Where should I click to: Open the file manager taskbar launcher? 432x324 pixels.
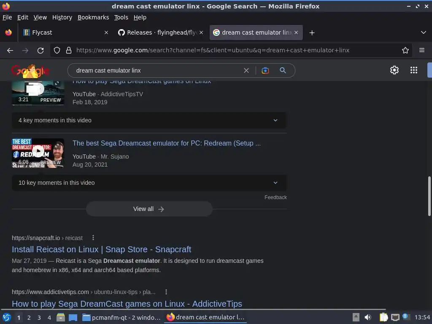click(x=61, y=317)
